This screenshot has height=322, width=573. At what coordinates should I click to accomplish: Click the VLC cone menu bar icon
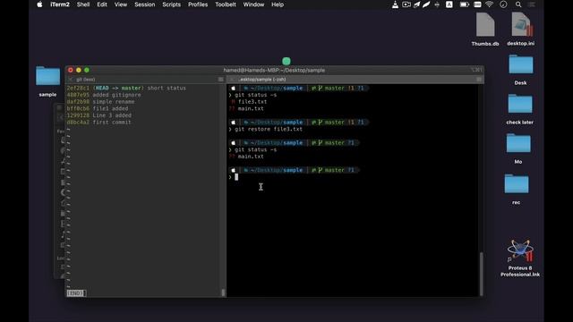pyautogui.click(x=395, y=4)
